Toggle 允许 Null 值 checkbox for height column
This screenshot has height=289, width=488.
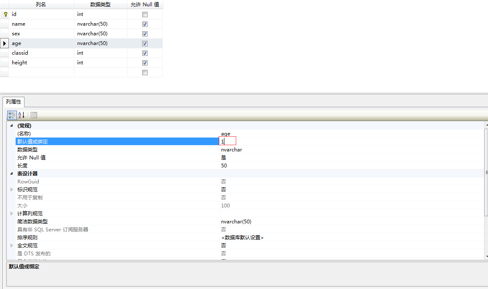click(145, 63)
